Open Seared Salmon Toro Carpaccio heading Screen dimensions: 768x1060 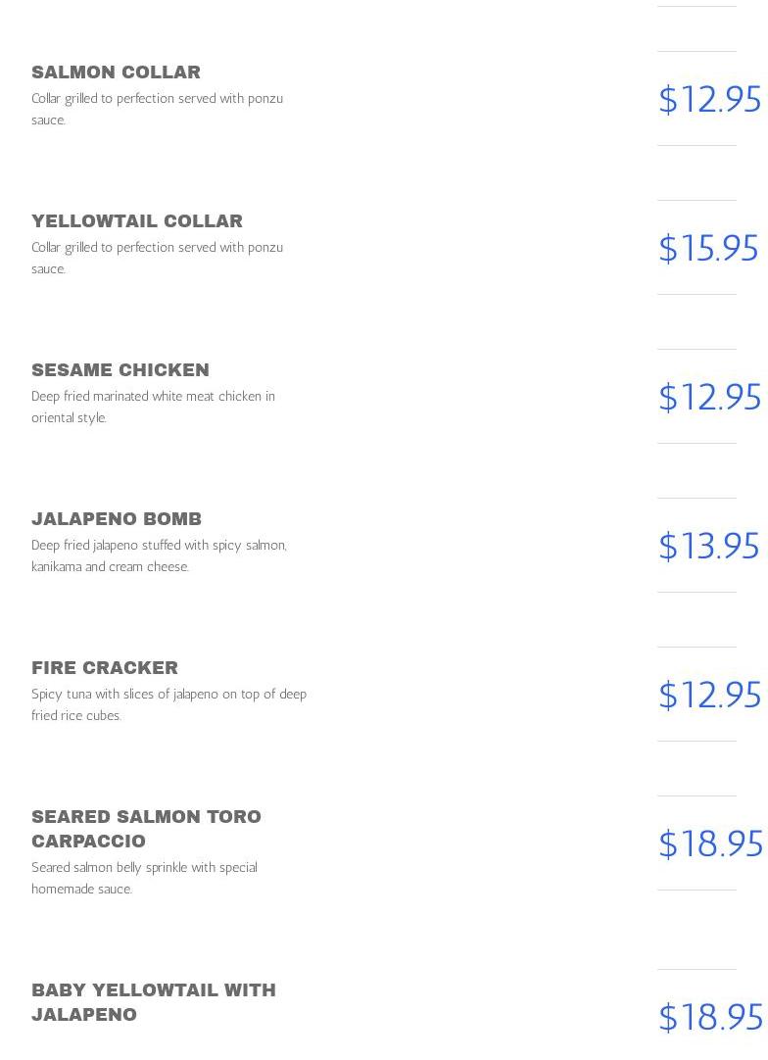click(146, 829)
